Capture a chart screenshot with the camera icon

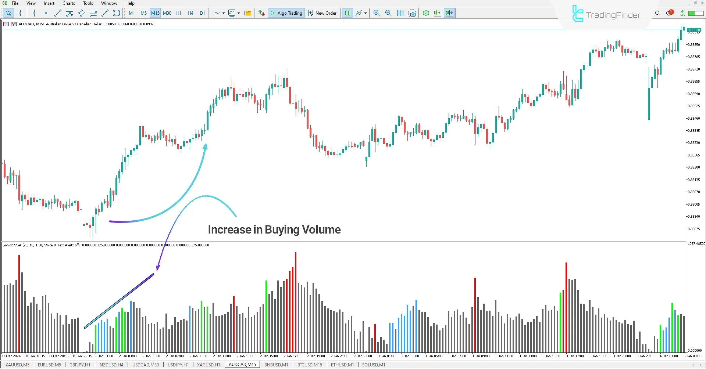point(412,13)
